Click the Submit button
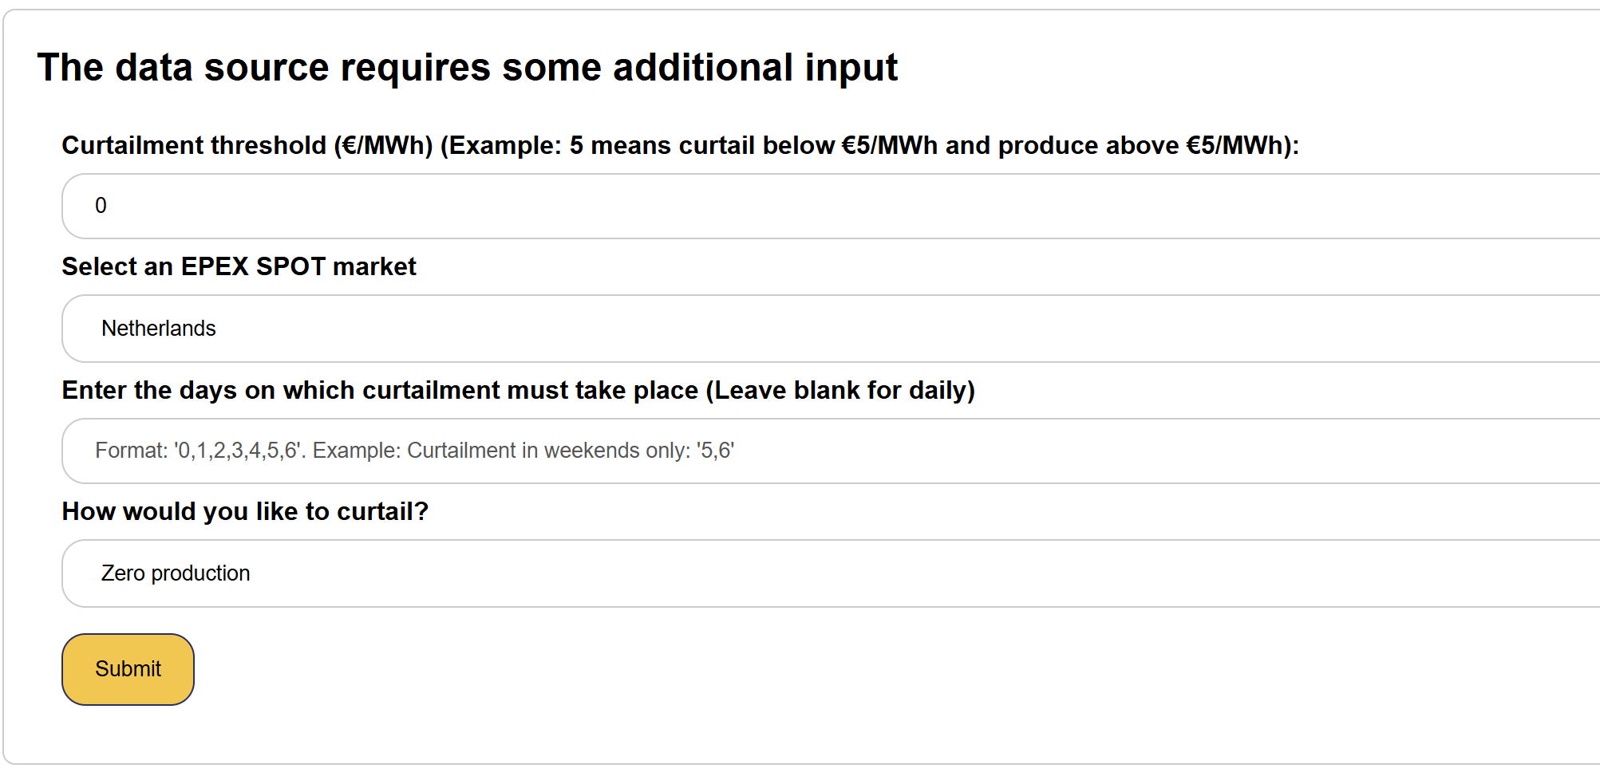1600x772 pixels. pyautogui.click(x=128, y=669)
